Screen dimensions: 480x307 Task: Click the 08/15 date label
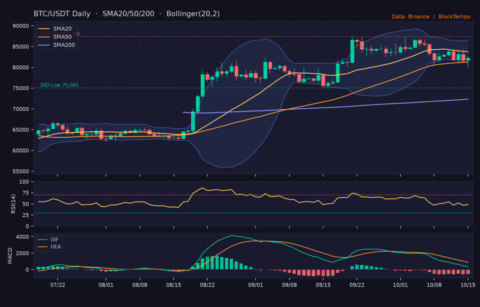[x=173, y=285]
